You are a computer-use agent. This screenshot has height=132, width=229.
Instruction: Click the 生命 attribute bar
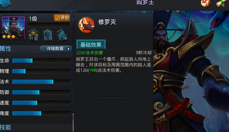point(41,60)
